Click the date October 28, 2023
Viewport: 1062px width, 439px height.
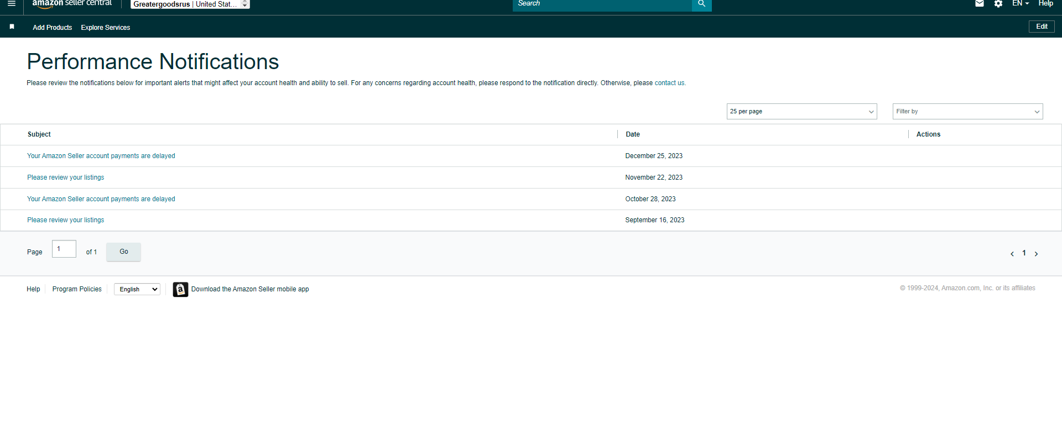tap(650, 199)
